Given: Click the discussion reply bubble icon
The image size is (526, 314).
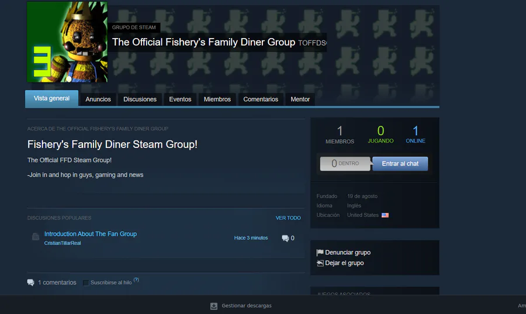Looking at the screenshot, I should click(x=285, y=238).
